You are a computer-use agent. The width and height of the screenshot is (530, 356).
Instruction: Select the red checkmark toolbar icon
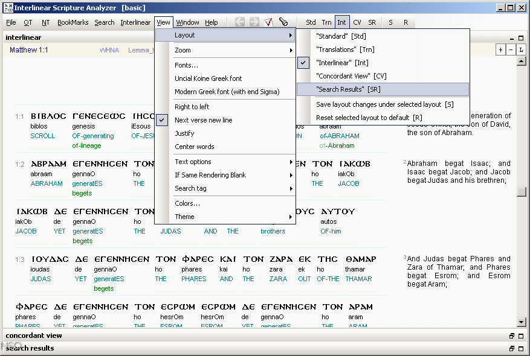coord(268,21)
